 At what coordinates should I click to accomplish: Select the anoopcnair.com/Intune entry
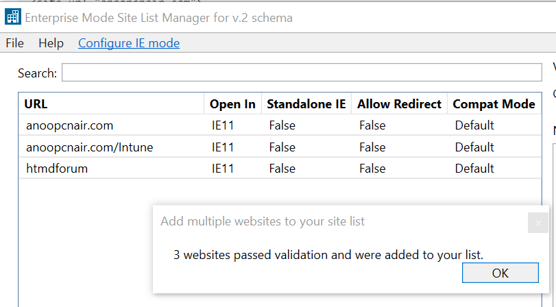pyautogui.click(x=89, y=147)
